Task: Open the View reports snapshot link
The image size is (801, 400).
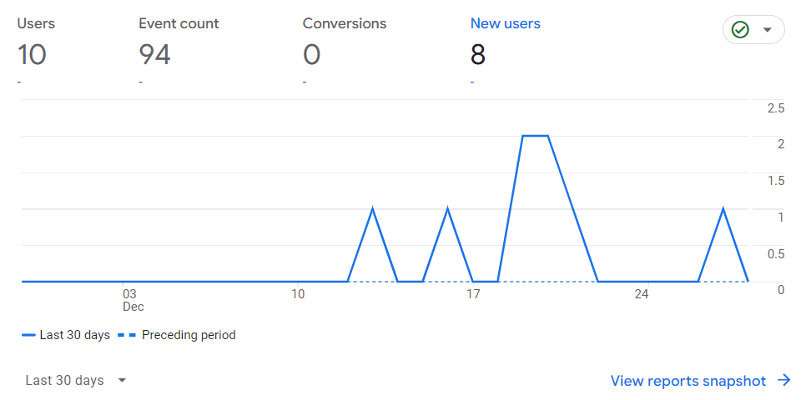Action: pos(688,381)
